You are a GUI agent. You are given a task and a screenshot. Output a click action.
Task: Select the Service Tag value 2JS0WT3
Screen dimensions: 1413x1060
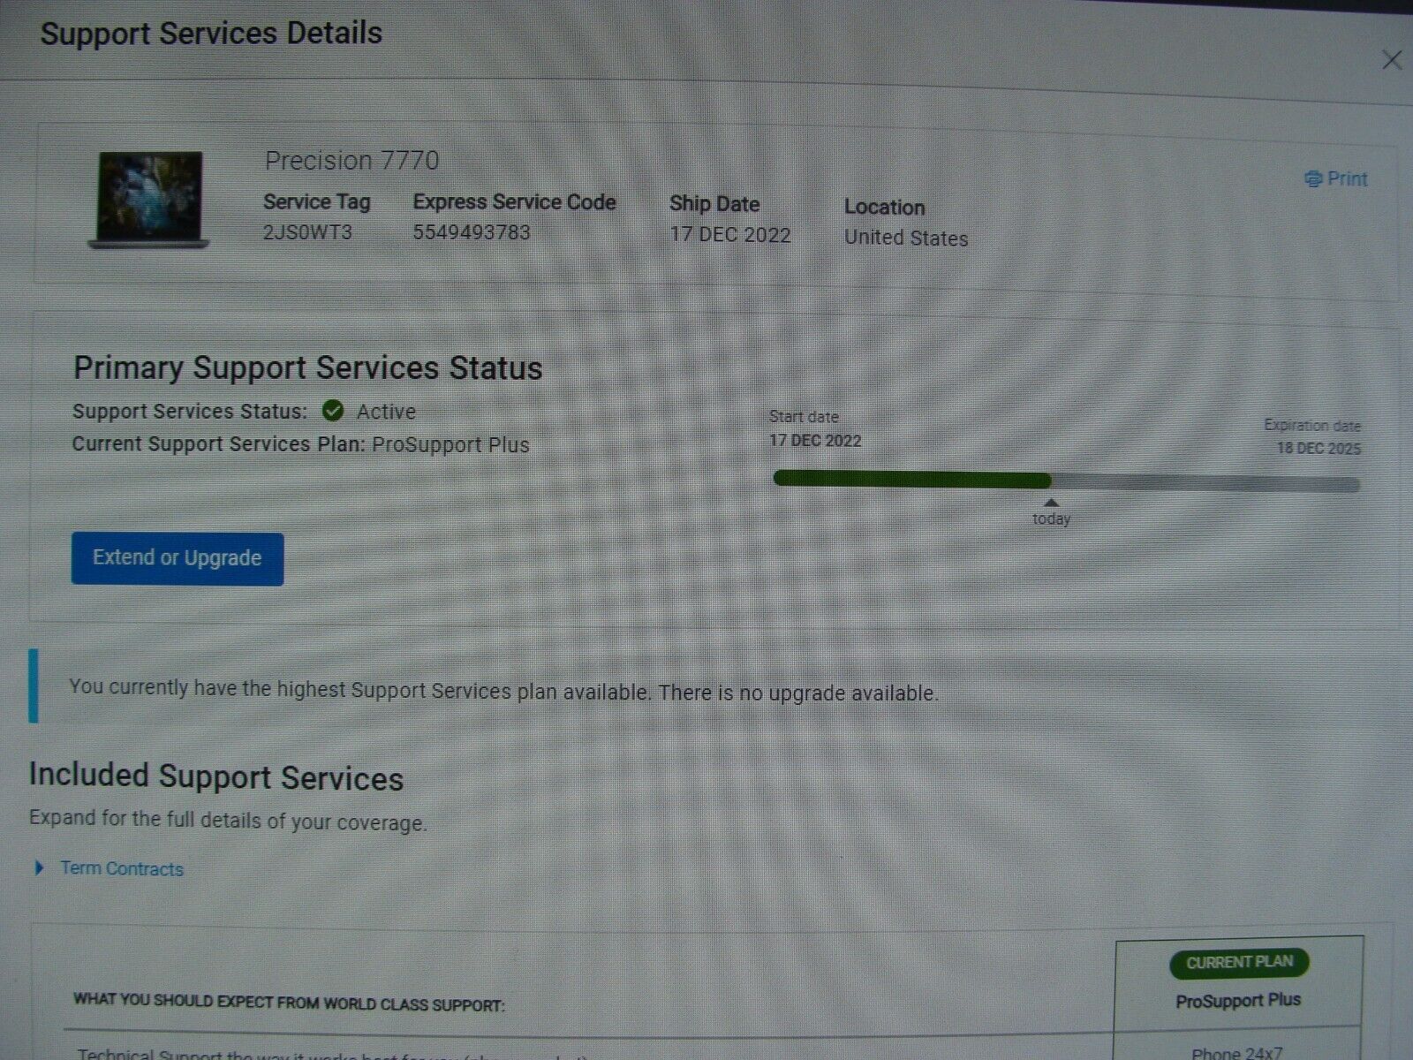(x=307, y=232)
